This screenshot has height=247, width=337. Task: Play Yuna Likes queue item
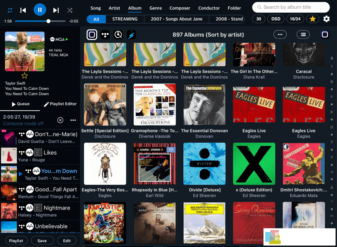pyautogui.click(x=40, y=156)
